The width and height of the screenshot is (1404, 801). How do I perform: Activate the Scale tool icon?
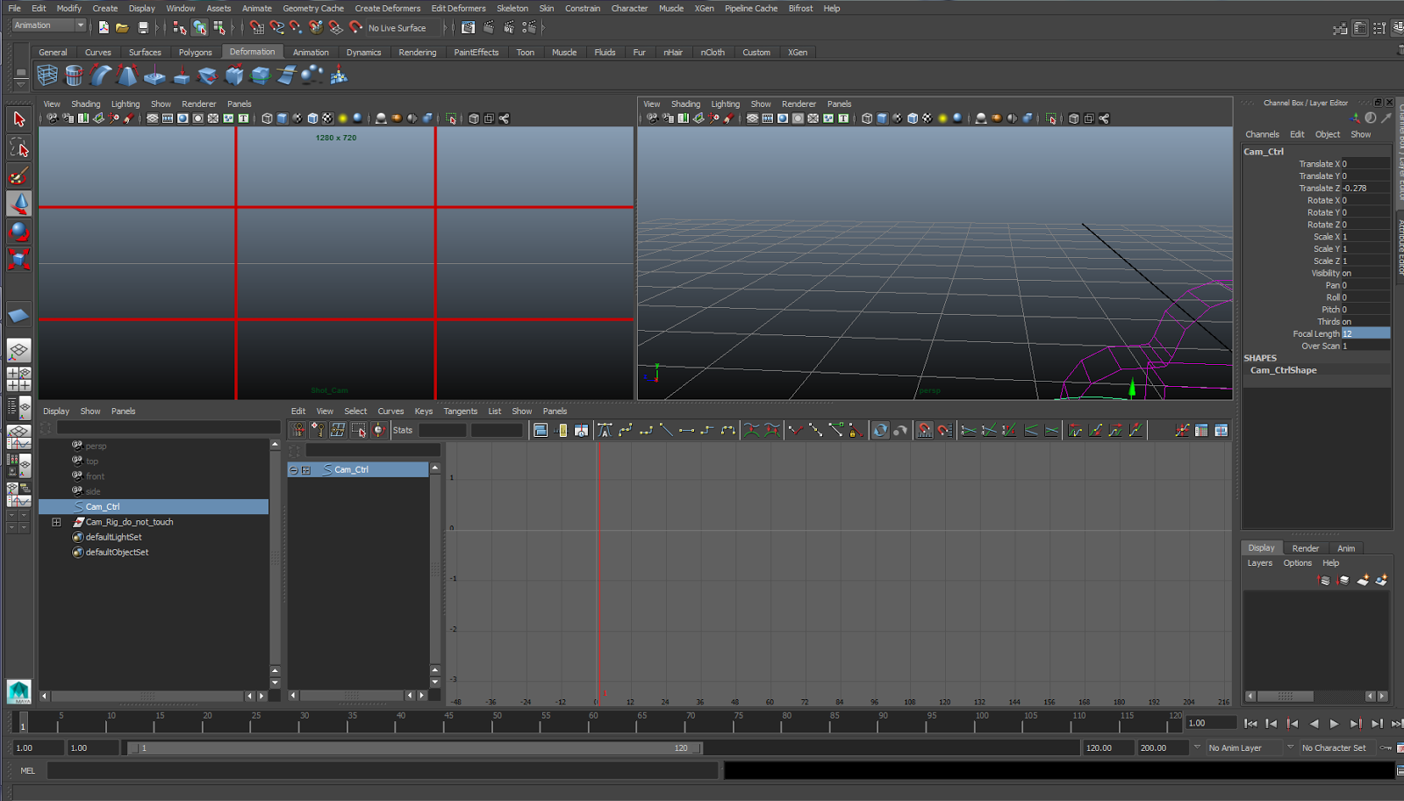(x=18, y=259)
